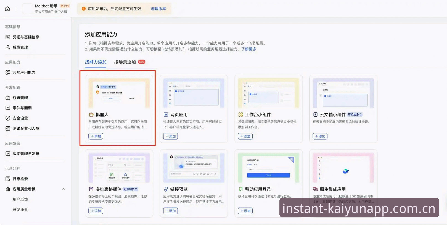Click 正式应用@飞书个人版 subtitle text
447x225 pixels.
[x=51, y=12]
